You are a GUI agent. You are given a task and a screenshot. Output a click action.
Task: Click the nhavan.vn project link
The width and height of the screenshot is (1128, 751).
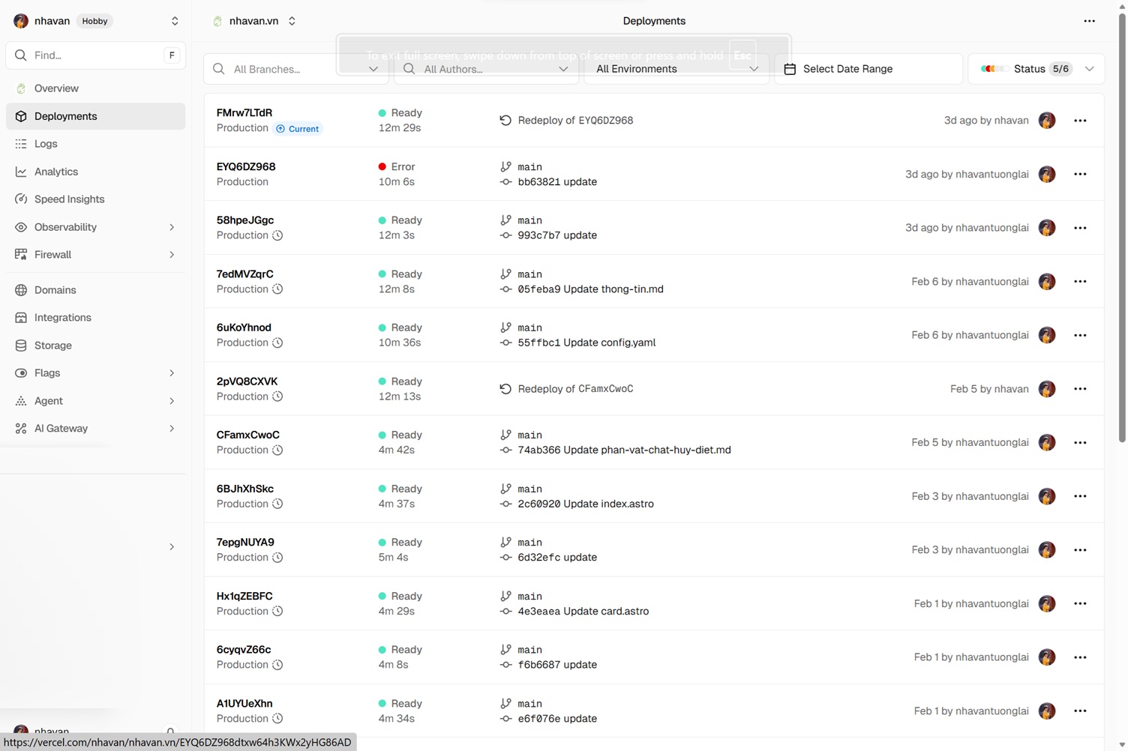pyautogui.click(x=253, y=21)
